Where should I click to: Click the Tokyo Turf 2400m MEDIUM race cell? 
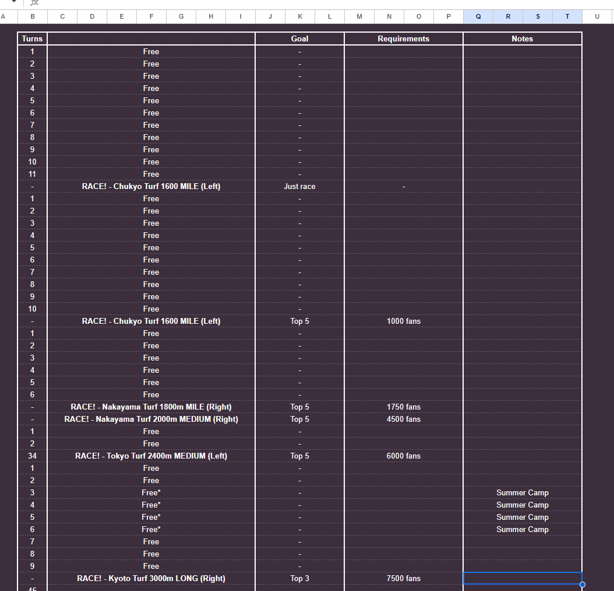click(x=151, y=456)
